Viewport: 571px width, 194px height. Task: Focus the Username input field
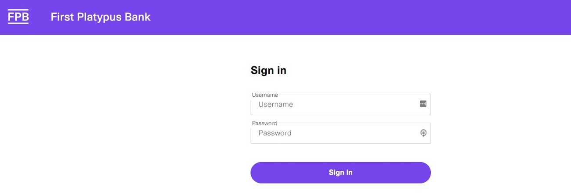334,105
